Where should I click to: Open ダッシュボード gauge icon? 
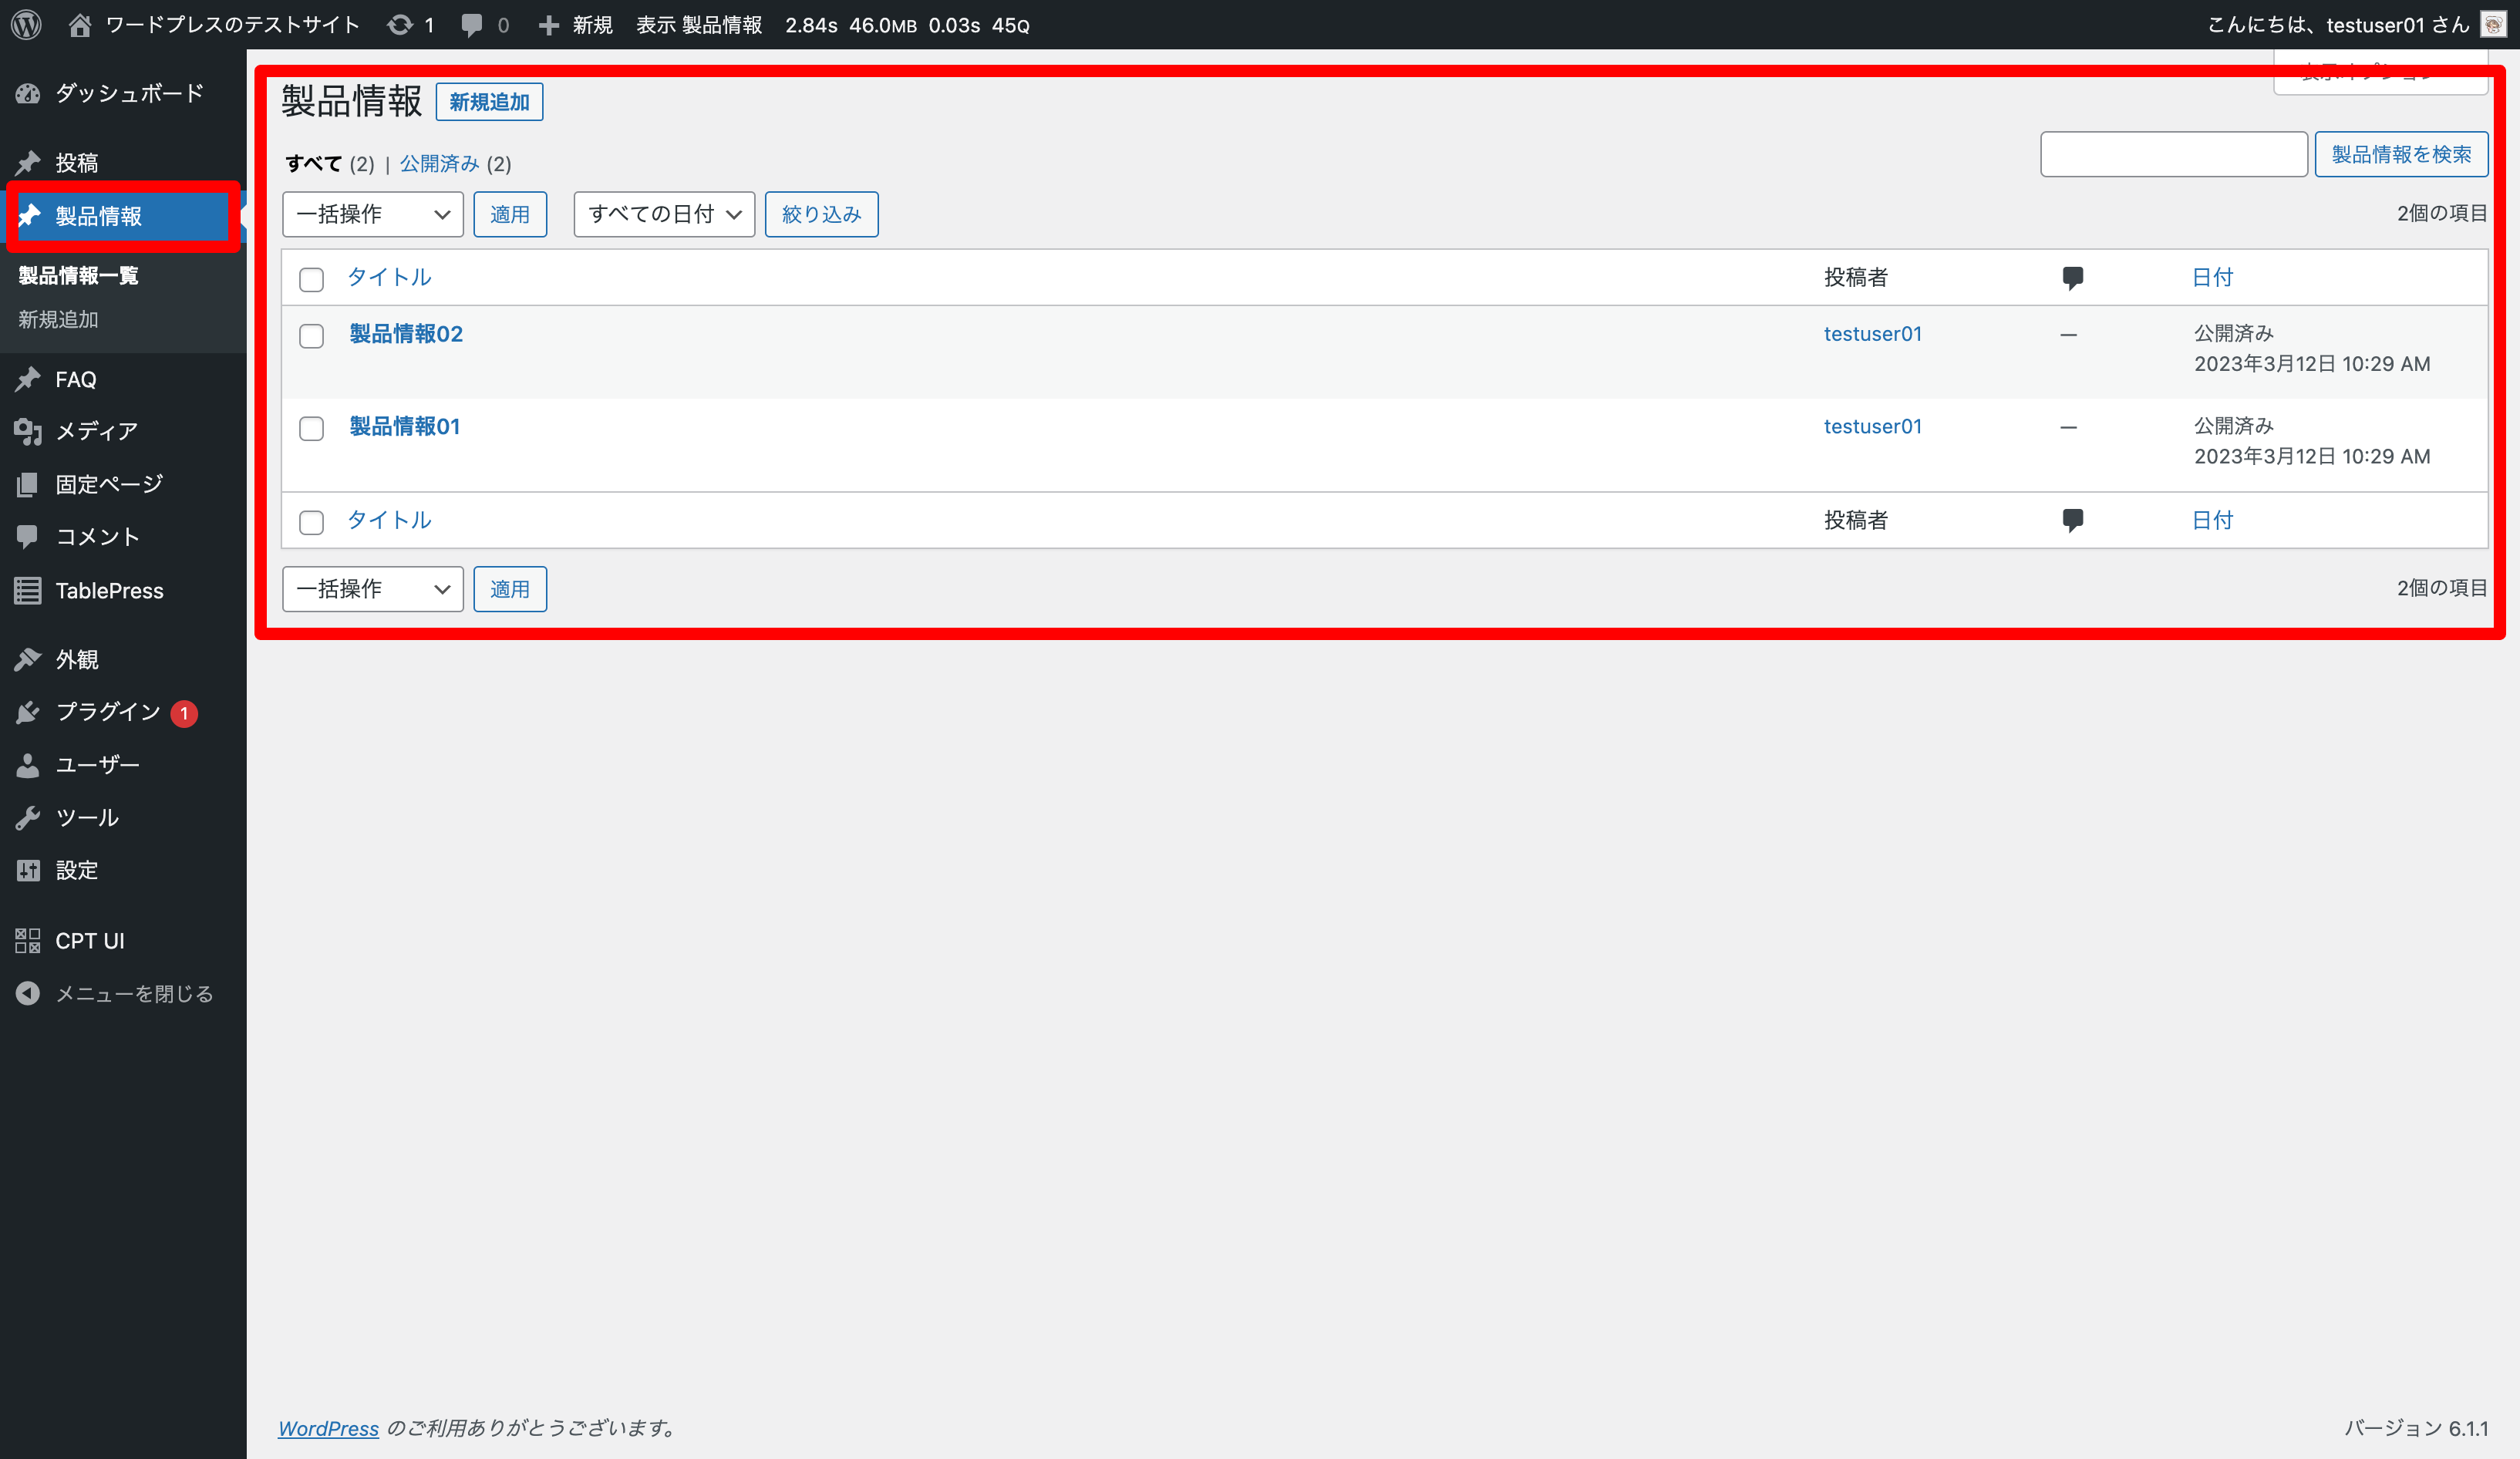click(28, 93)
